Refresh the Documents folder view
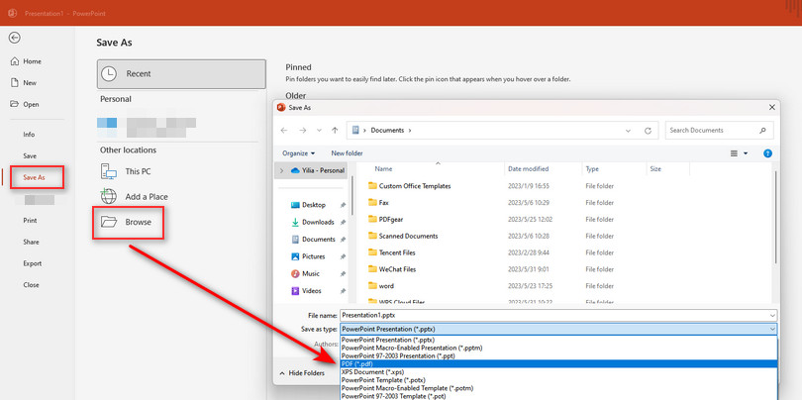Screen dimensions: 802x400 tap(648, 131)
